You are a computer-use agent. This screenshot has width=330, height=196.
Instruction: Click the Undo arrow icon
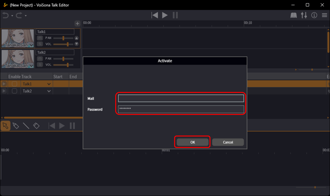(x=5, y=15)
